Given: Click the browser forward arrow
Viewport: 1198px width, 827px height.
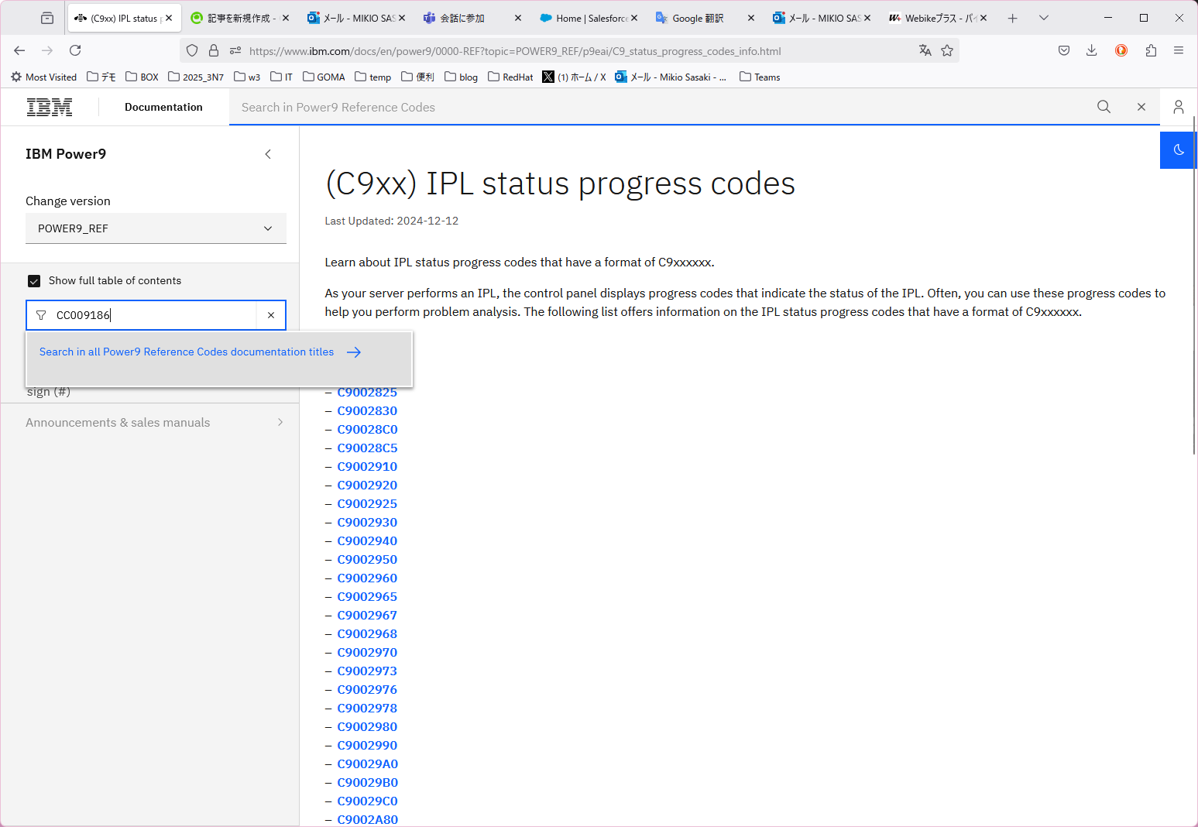Looking at the screenshot, I should [47, 50].
